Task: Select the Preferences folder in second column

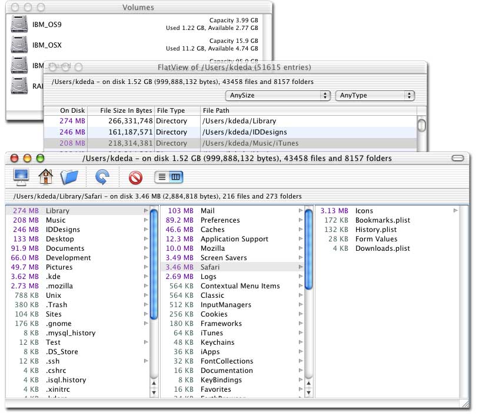Action: point(220,220)
